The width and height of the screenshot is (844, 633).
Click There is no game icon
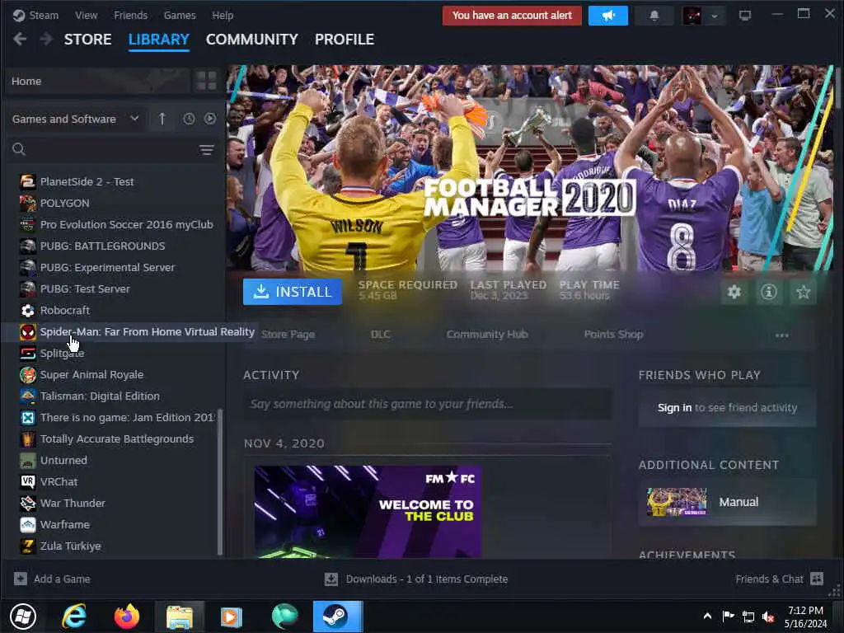[27, 418]
